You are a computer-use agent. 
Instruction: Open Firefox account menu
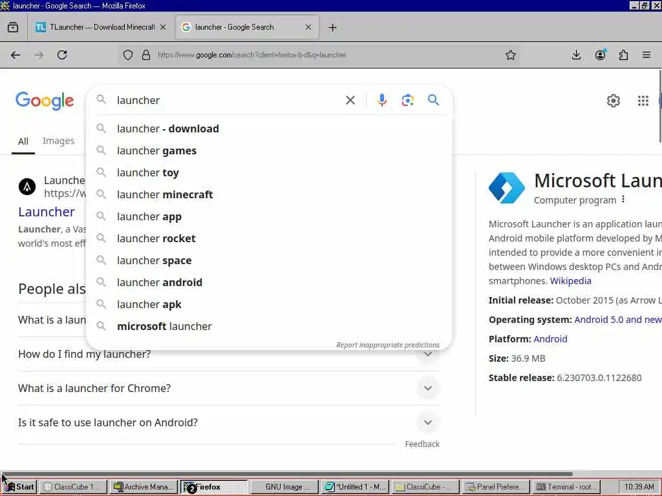tap(600, 55)
